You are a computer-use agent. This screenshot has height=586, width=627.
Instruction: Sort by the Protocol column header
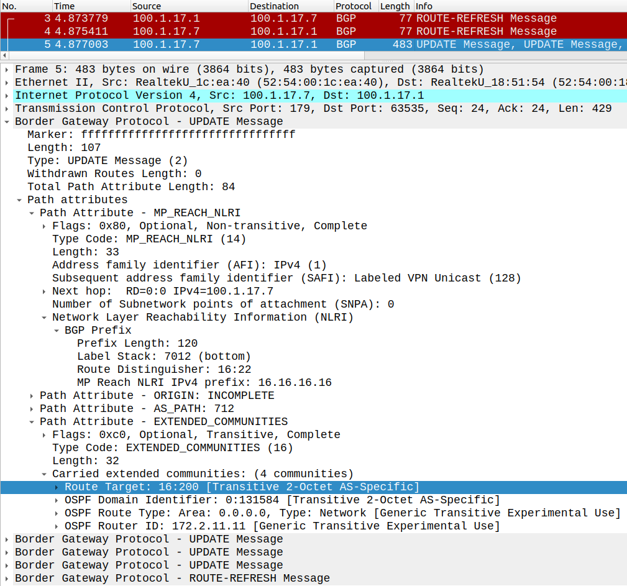pyautogui.click(x=356, y=6)
